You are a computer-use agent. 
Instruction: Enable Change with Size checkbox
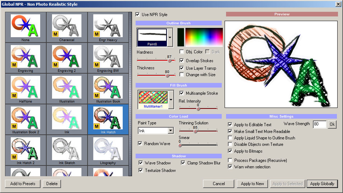coord(182,75)
